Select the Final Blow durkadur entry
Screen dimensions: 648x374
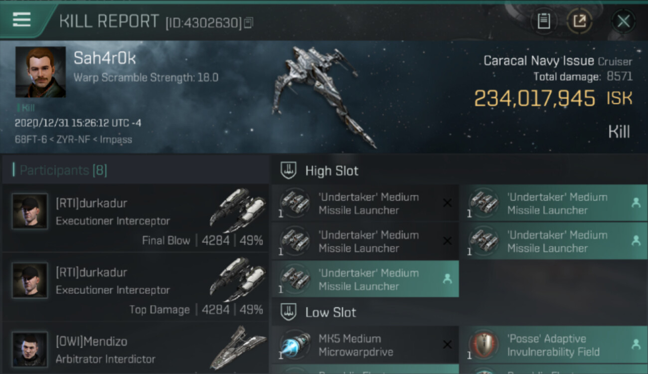pyautogui.click(x=136, y=218)
